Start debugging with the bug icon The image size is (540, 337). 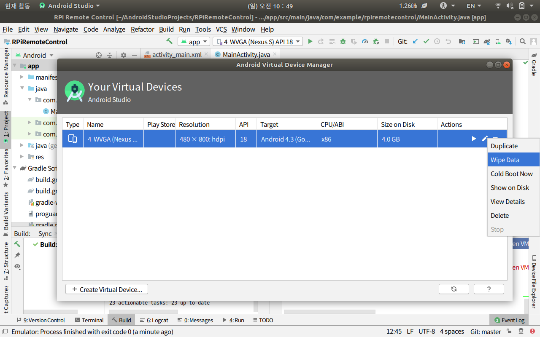point(343,41)
